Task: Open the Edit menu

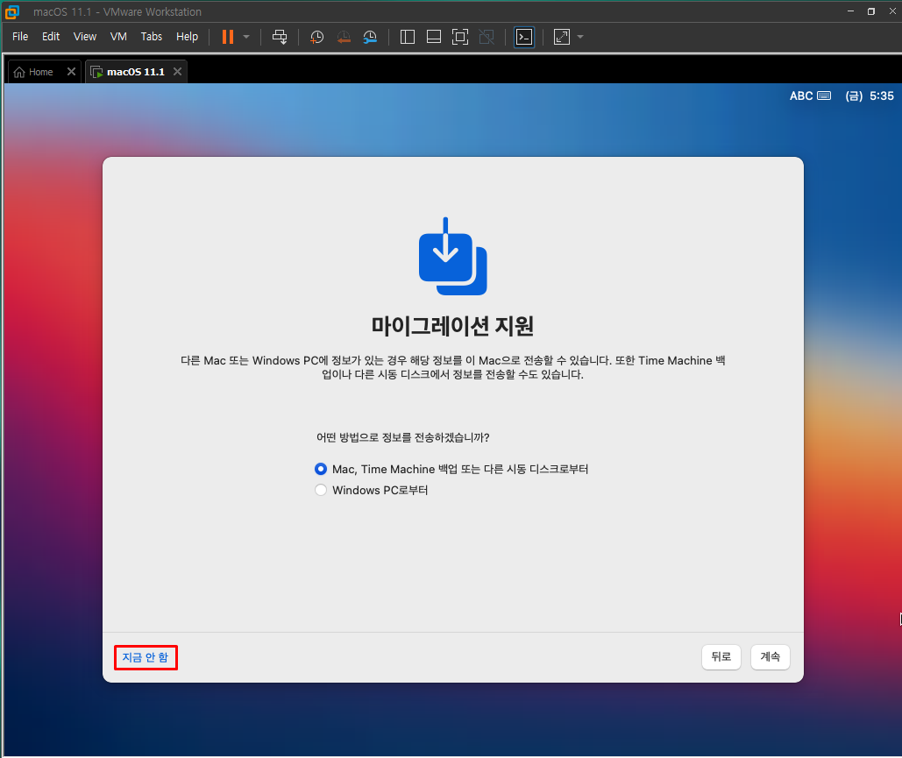Action: (51, 36)
